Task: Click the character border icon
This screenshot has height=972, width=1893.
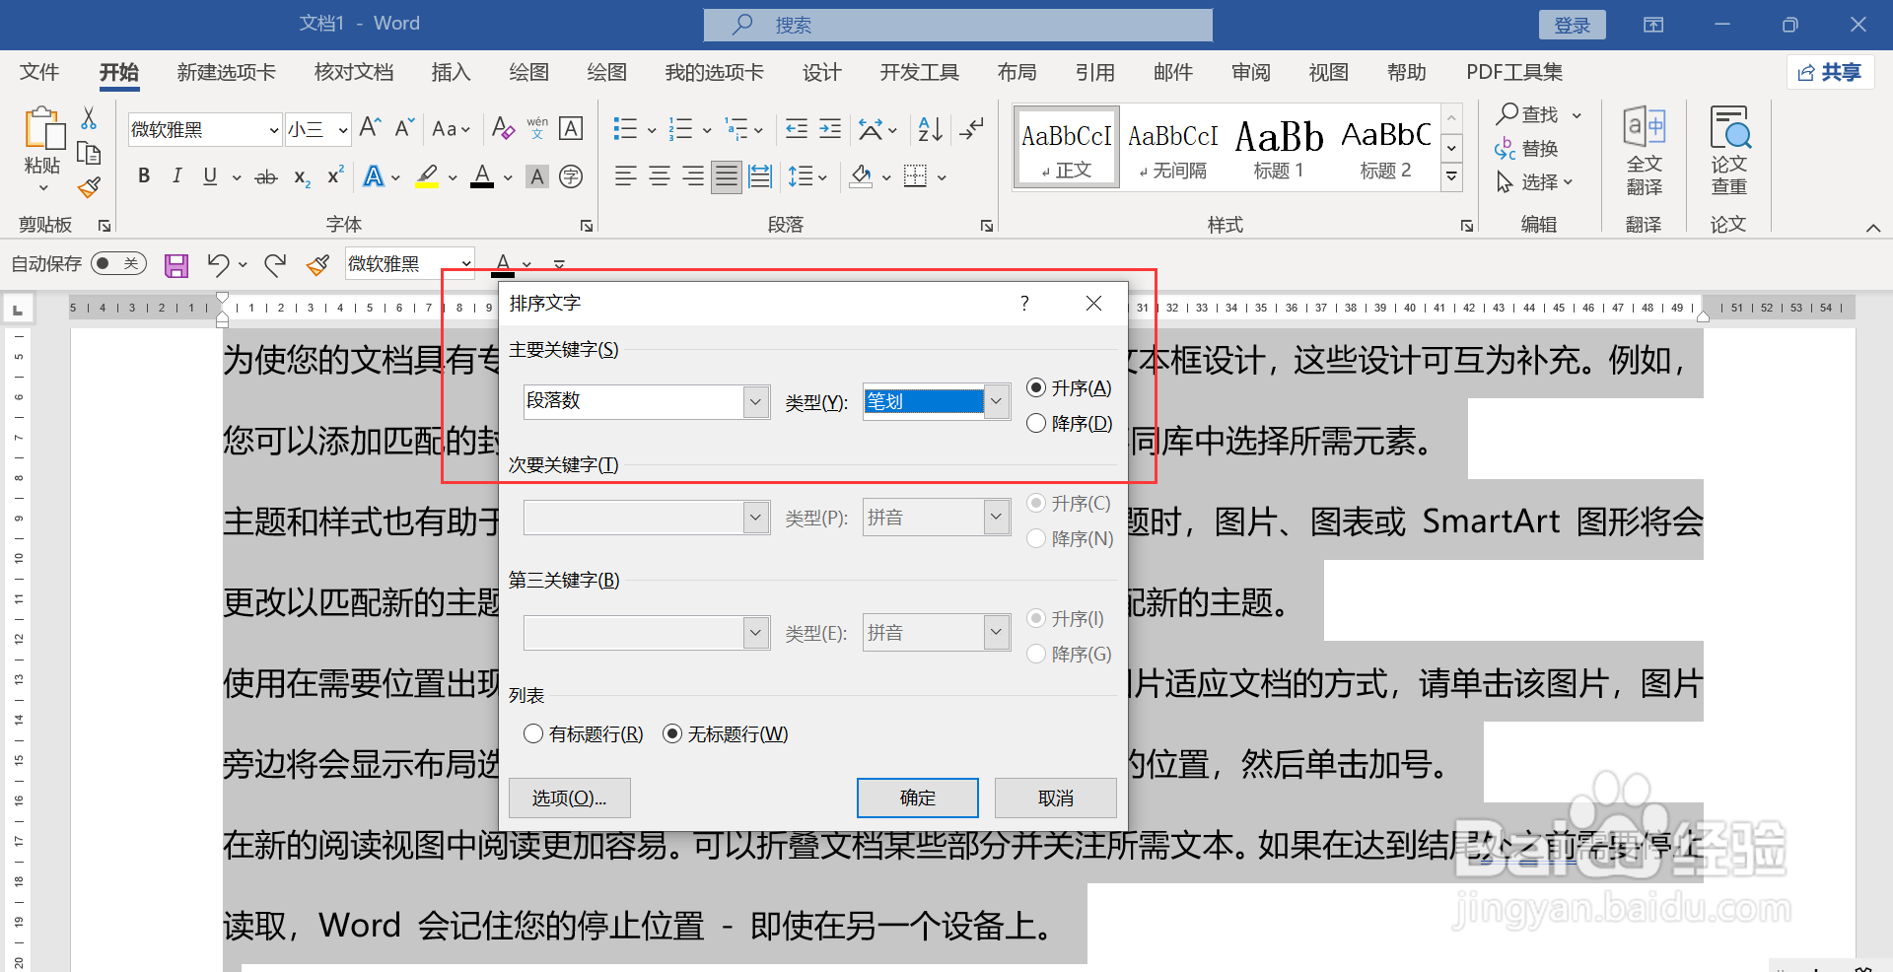Action: coord(571,128)
